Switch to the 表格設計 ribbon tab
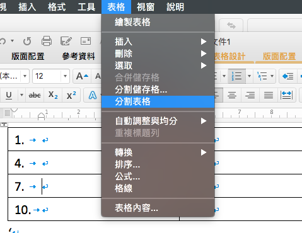 (229, 57)
